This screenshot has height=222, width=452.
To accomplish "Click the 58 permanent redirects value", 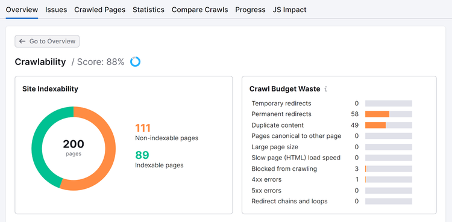I will (355, 114).
